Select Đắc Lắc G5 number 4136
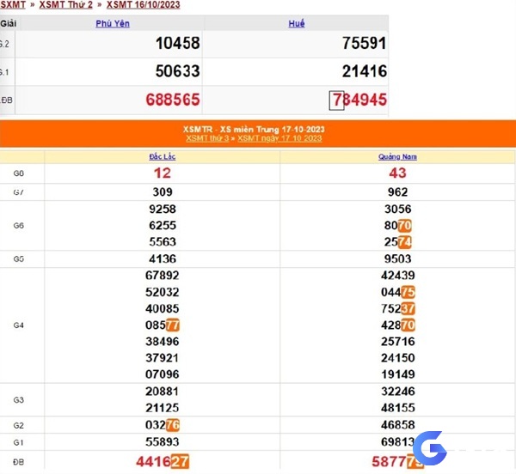Screen dimensions: 516x474 pos(163,258)
